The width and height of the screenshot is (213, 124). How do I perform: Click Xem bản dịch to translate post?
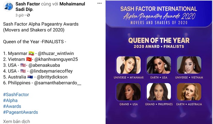pyautogui.click(x=16, y=121)
